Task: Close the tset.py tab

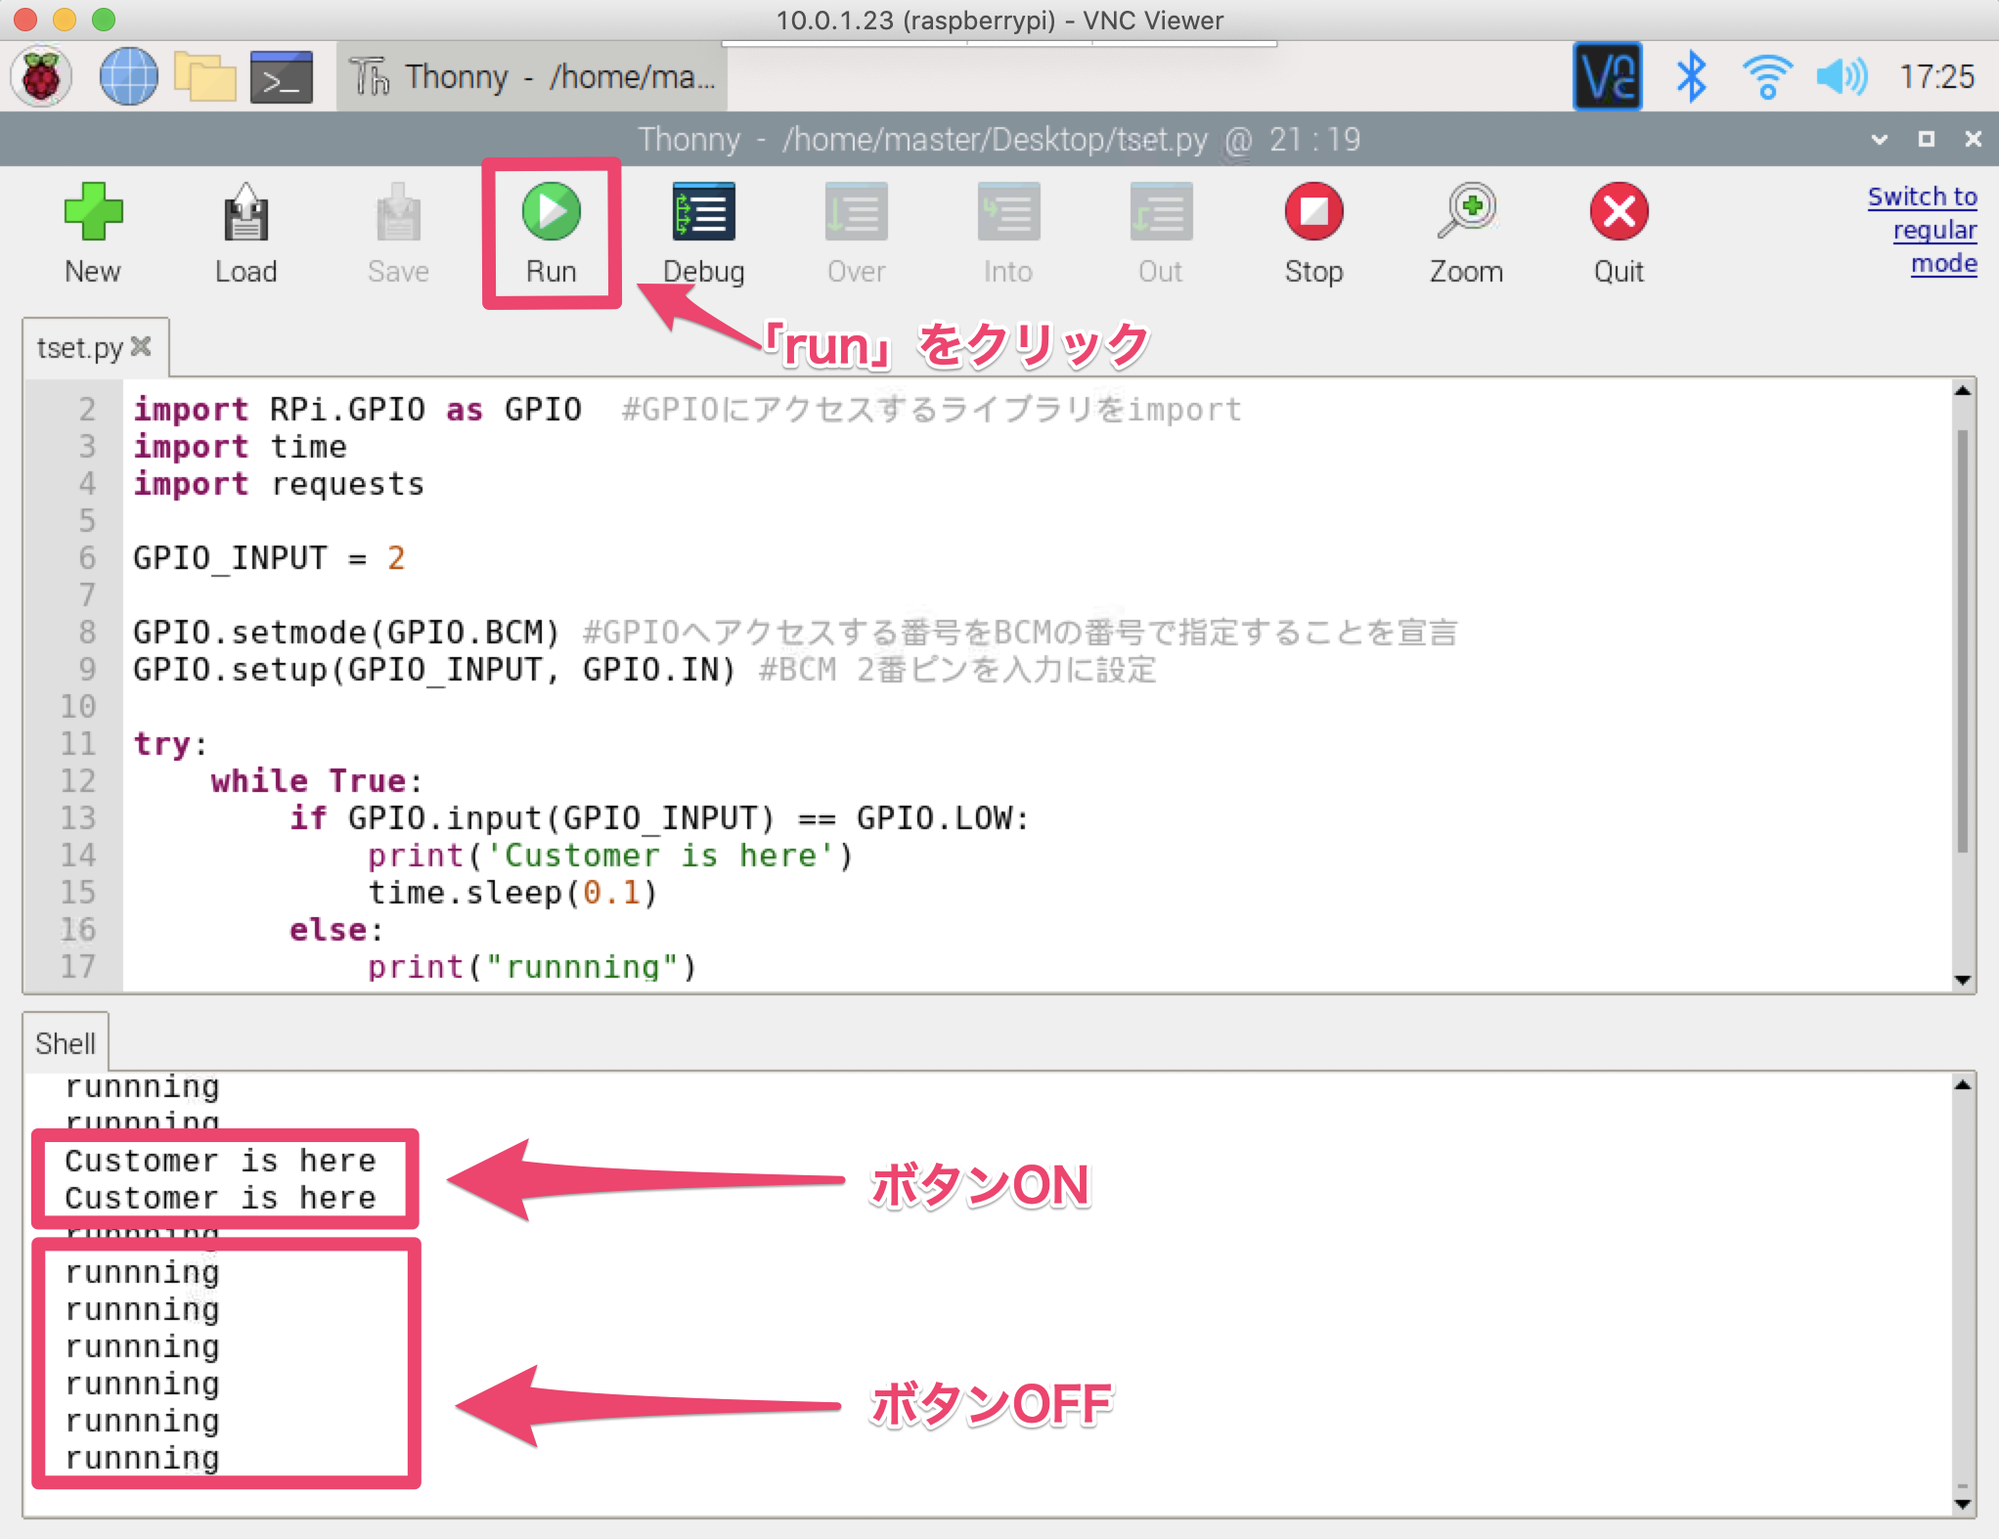Action: [142, 347]
